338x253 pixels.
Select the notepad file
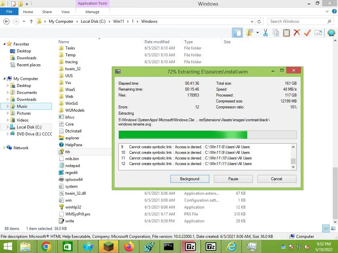(72, 166)
